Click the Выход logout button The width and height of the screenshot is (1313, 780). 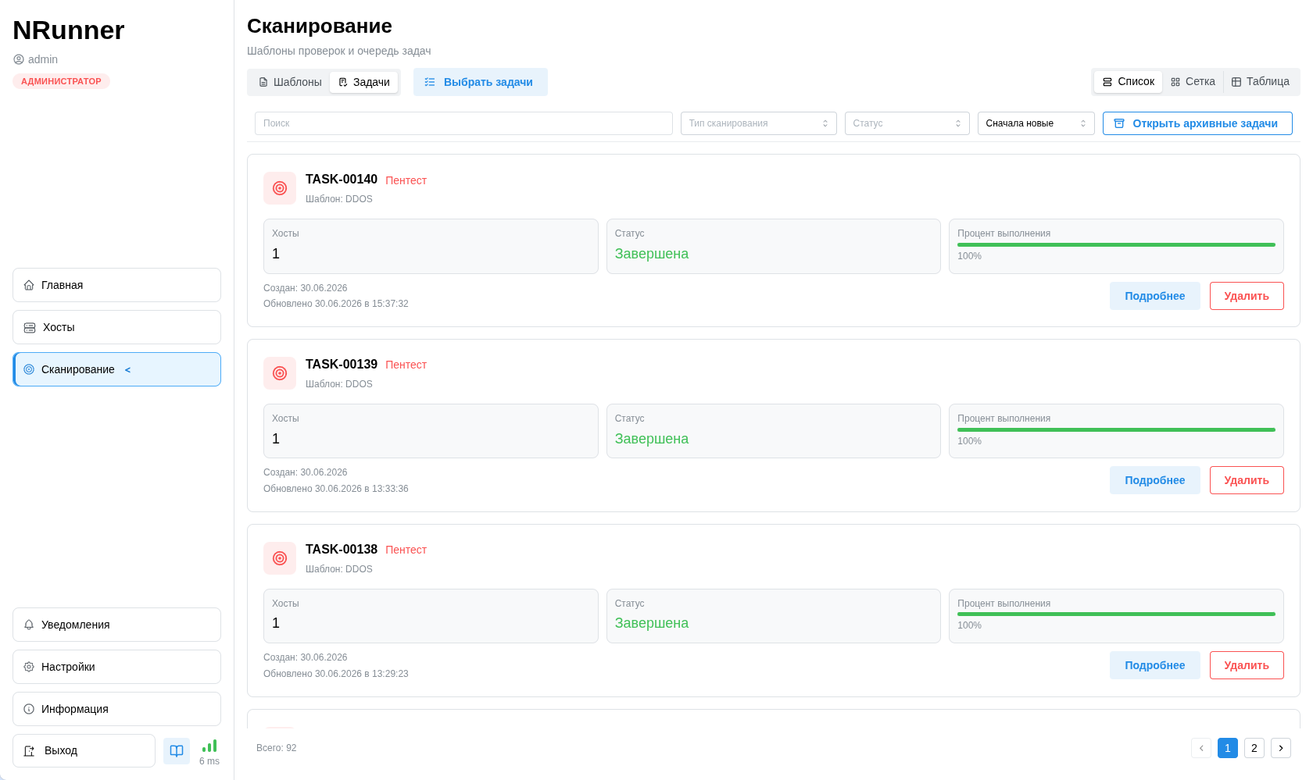[x=84, y=751]
